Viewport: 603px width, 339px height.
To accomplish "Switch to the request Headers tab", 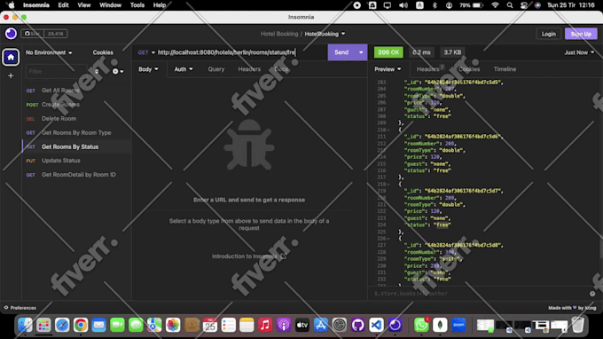I will 249,69.
